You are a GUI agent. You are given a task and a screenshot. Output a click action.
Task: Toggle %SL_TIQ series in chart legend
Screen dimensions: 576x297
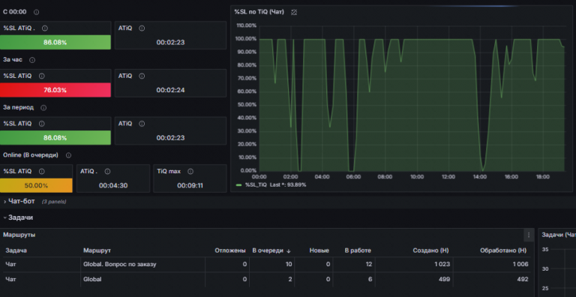[x=256, y=185]
